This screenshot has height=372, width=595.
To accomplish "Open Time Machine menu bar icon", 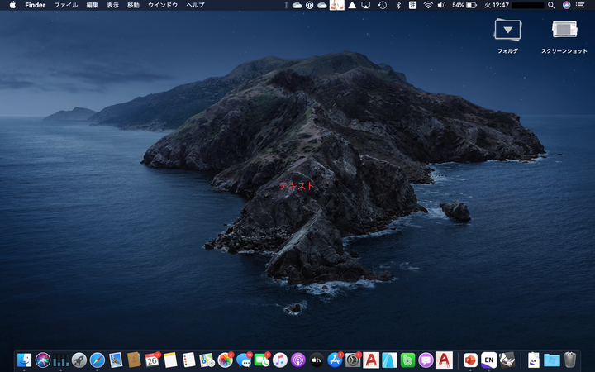I will (383, 5).
